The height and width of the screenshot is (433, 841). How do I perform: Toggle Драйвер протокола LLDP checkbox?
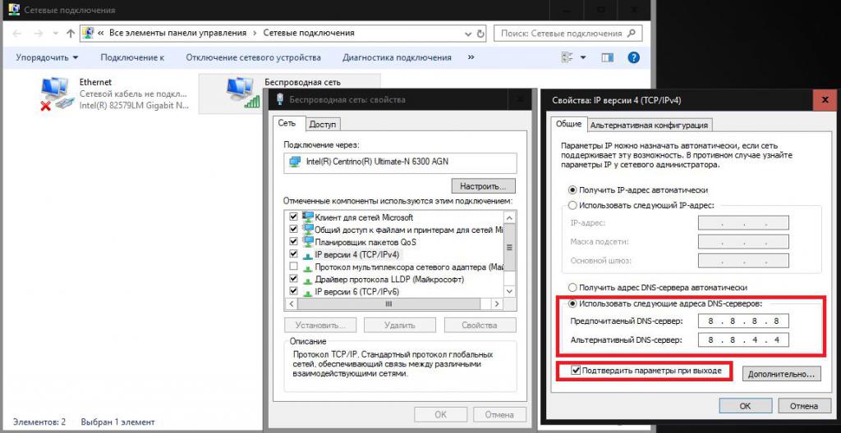(x=293, y=279)
